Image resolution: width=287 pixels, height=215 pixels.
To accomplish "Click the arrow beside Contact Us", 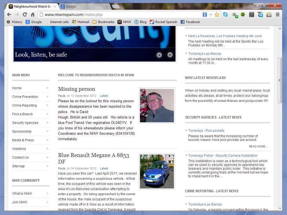I will pos(47,157).
